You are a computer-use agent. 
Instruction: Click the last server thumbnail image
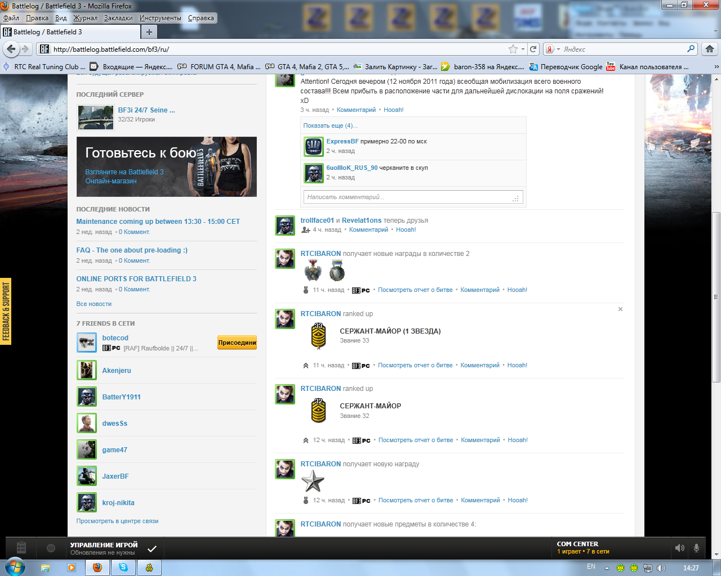pos(96,118)
